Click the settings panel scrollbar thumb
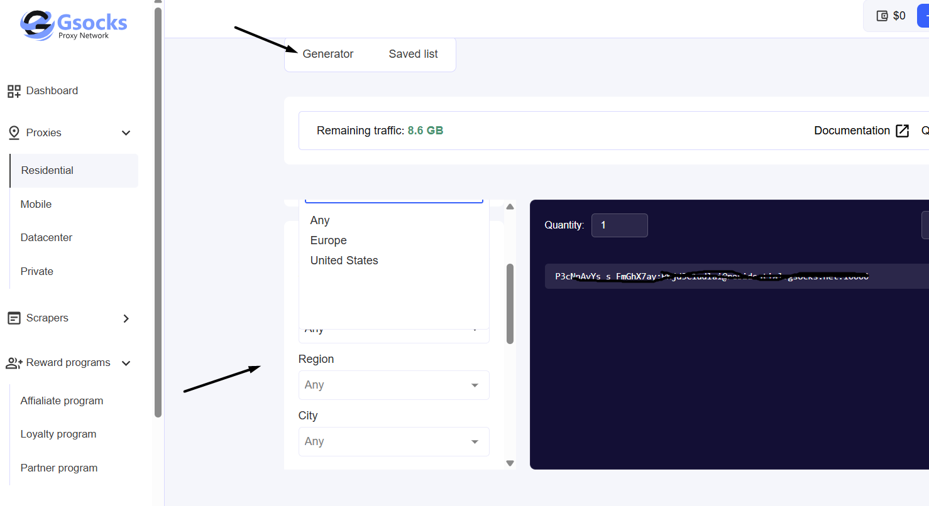929x506 pixels. [x=510, y=304]
